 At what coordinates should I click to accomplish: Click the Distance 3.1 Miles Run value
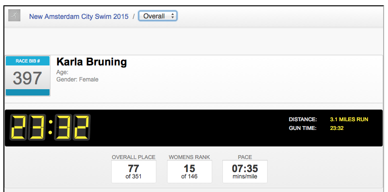pos(349,119)
